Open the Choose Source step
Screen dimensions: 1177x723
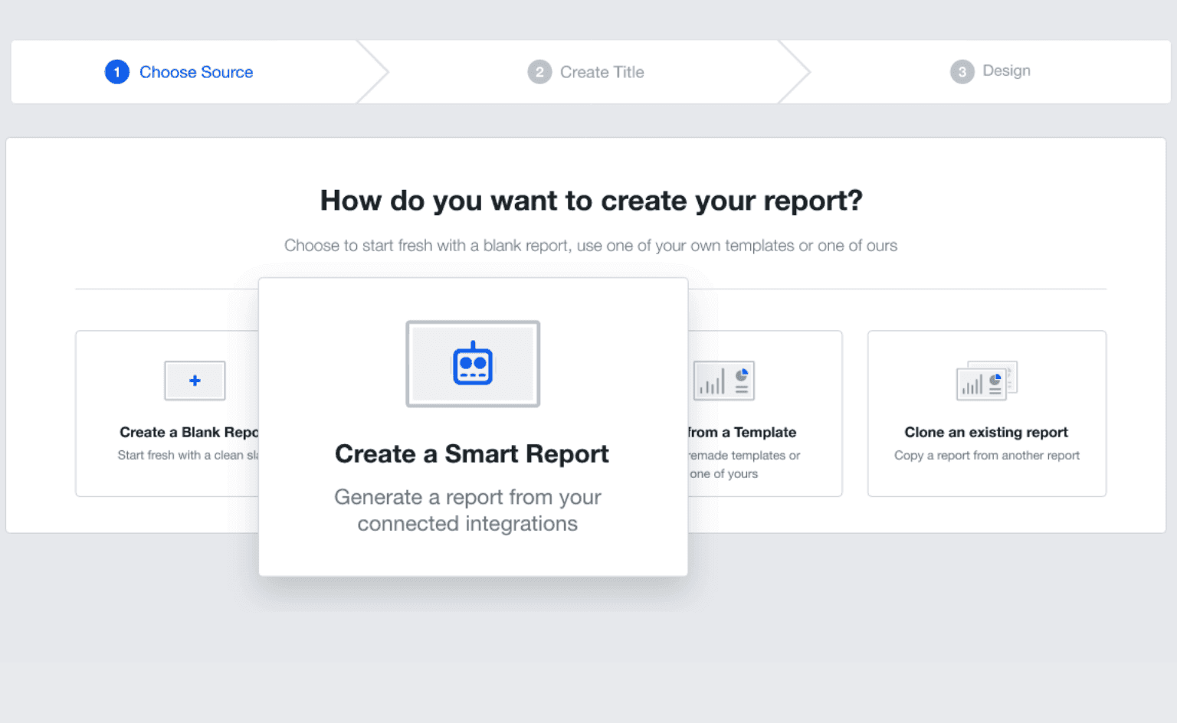tap(196, 71)
